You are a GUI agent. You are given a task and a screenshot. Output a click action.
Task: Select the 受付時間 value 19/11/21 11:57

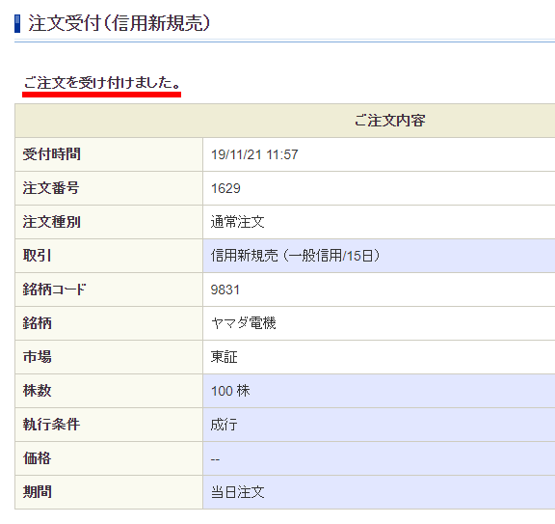pyautogui.click(x=254, y=154)
